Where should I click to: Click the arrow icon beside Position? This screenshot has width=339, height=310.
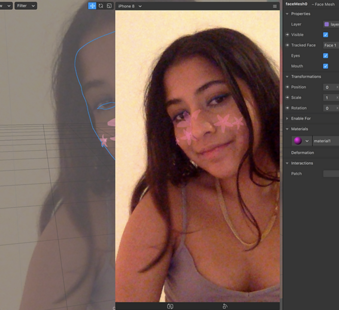point(287,87)
